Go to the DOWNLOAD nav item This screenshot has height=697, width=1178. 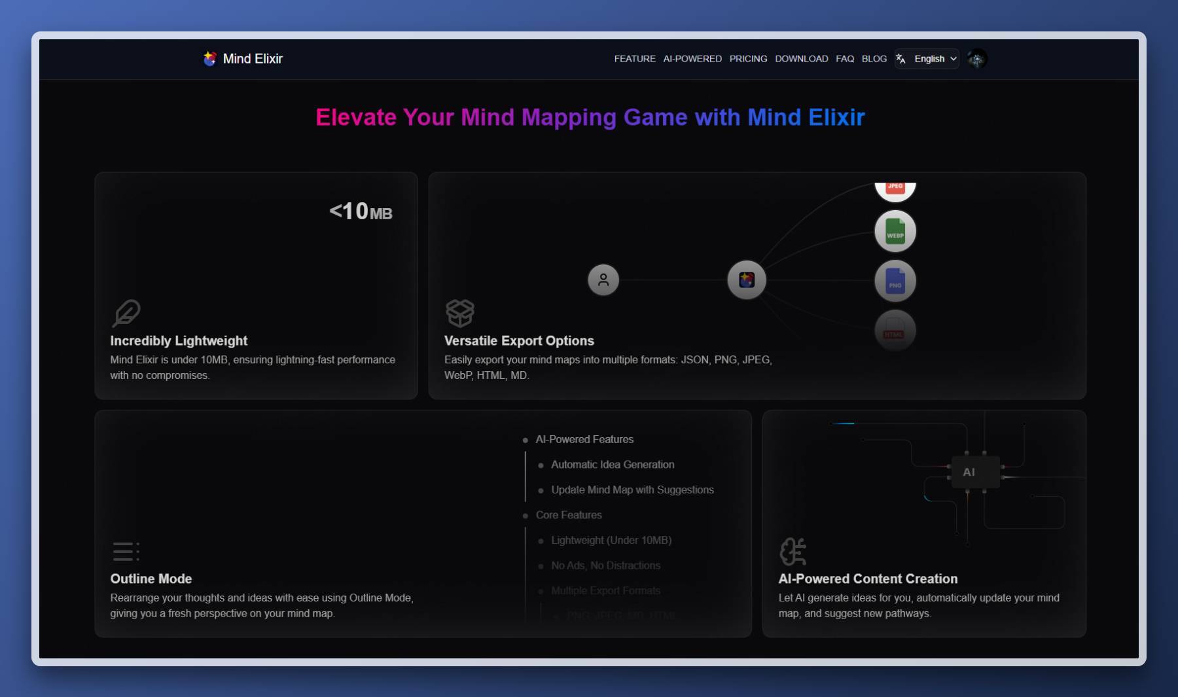pyautogui.click(x=802, y=59)
